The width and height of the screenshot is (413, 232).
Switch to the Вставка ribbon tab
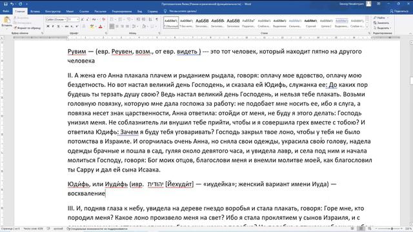35,12
